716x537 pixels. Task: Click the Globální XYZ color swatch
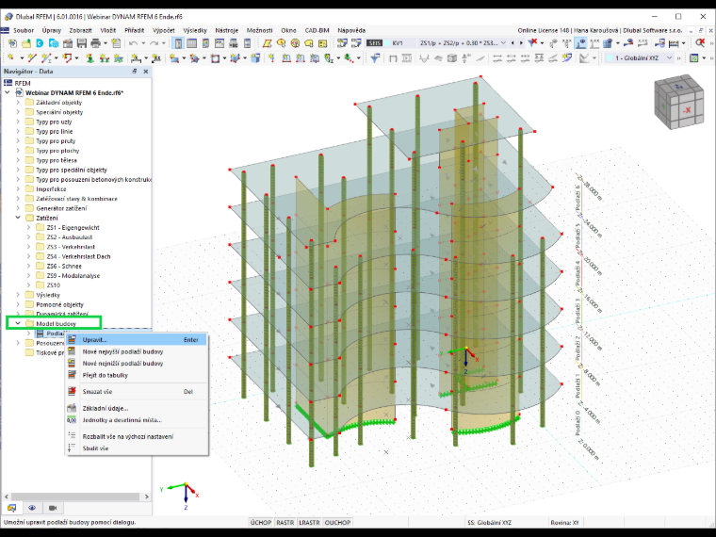[x=610, y=58]
